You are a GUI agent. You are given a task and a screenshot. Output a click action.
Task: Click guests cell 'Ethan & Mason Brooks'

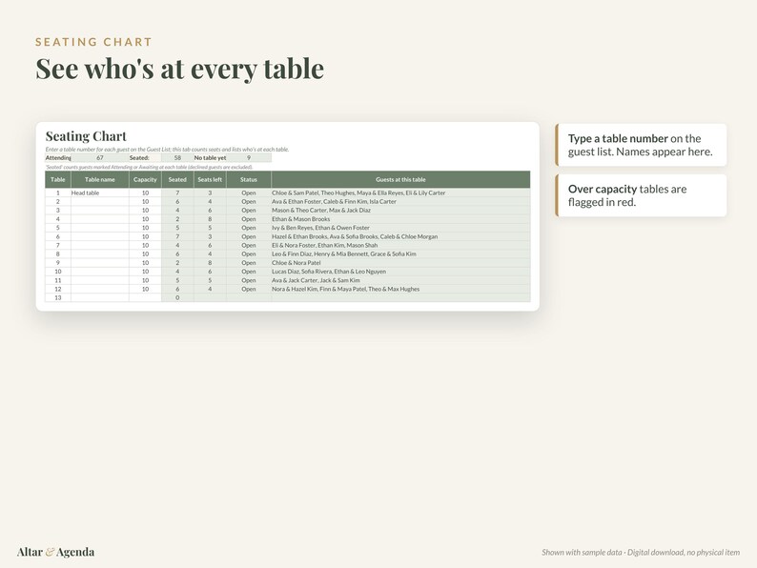[400, 218]
